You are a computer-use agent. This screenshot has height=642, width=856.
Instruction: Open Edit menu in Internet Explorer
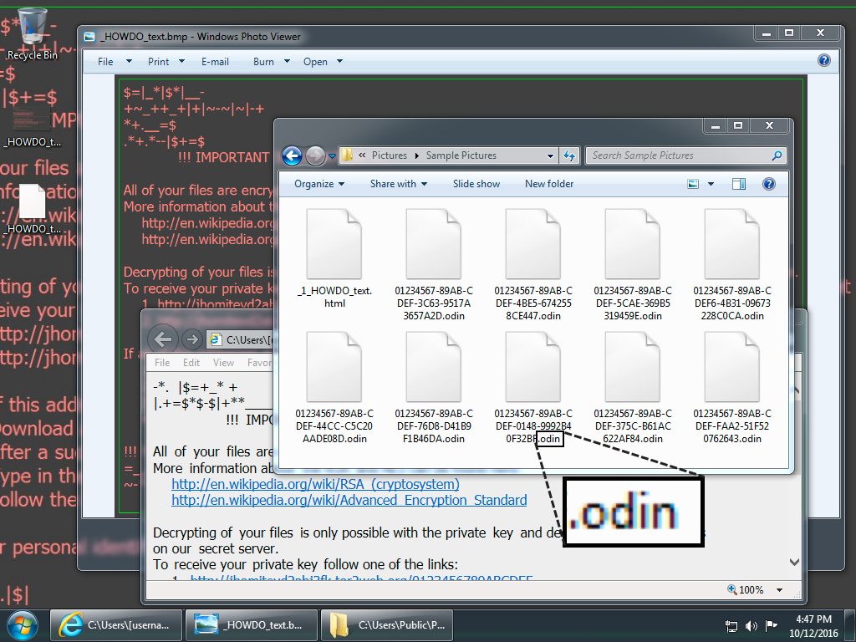coord(191,363)
